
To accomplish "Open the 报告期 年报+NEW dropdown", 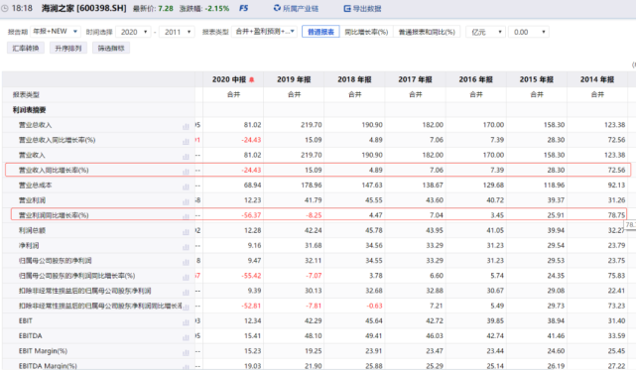I will (x=56, y=31).
